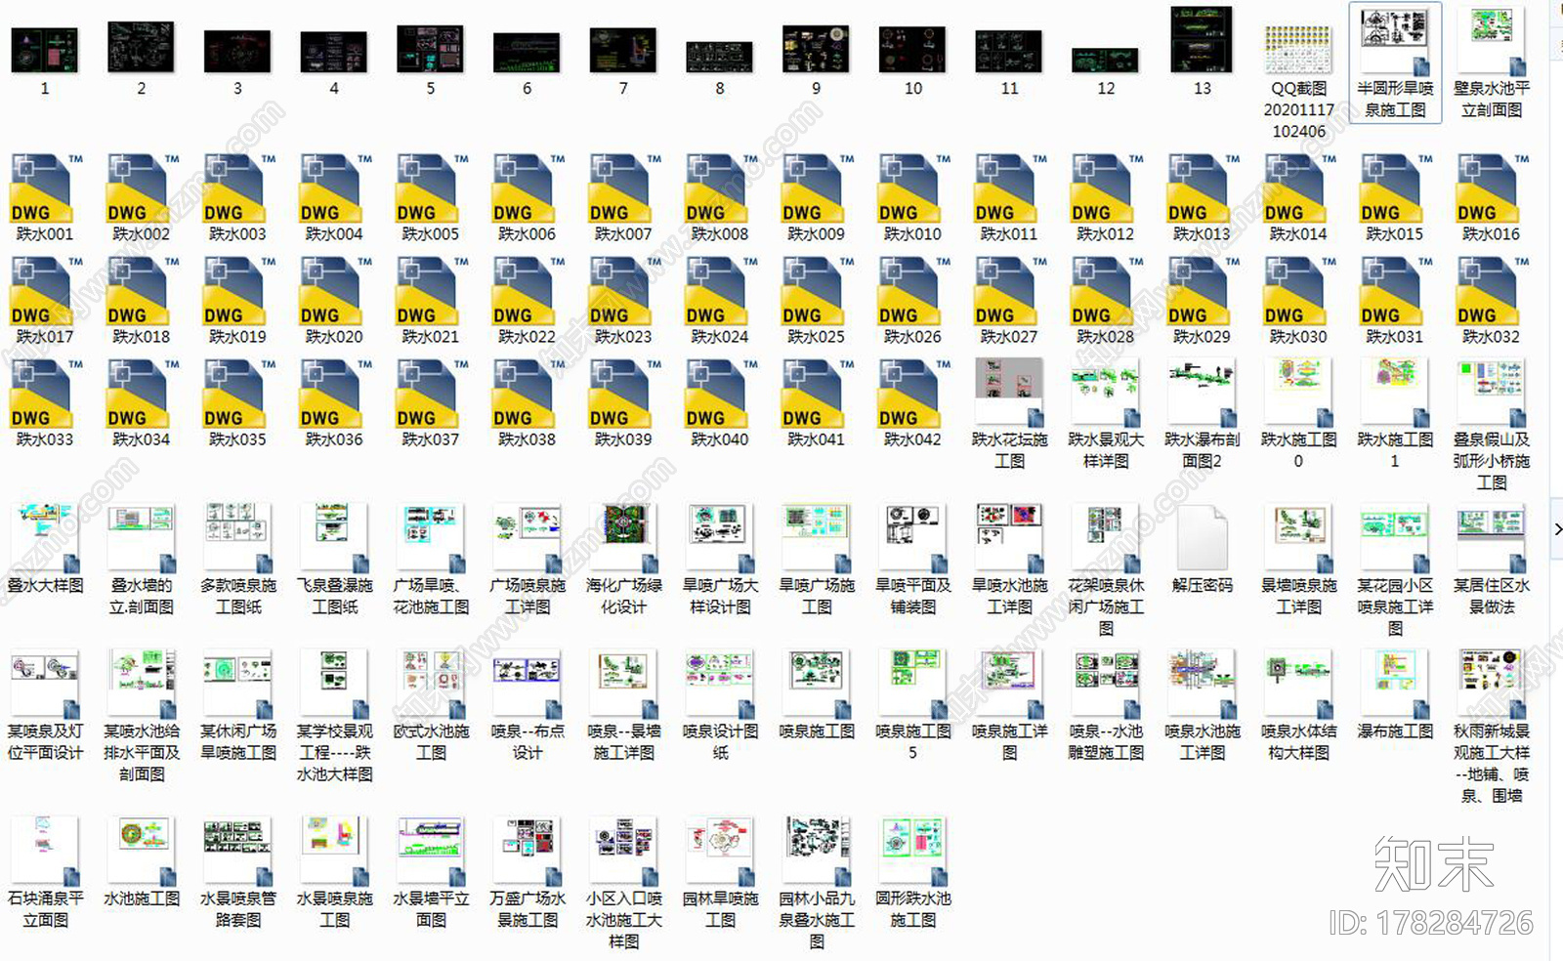Select the 圆形跌水池施工图 file
Screen dimensions: 1563x961
912,851
